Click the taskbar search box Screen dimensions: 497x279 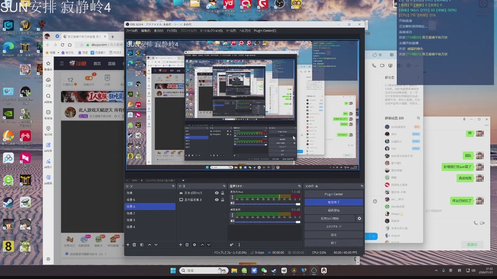(204, 270)
